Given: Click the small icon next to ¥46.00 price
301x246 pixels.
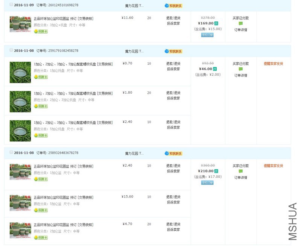Looking at the screenshot, I should click(x=215, y=69).
